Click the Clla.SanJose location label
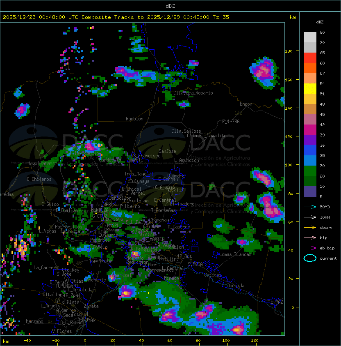Screen dimensions: 341x346 [186, 131]
